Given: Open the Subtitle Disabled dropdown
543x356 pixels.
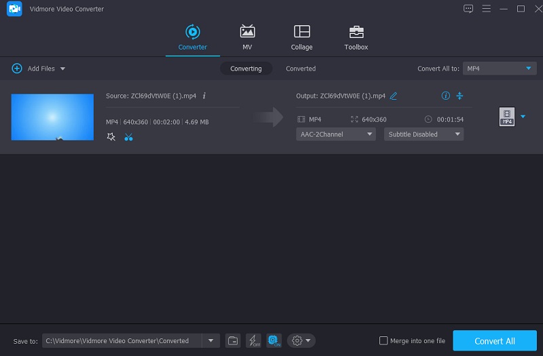Looking at the screenshot, I should [424, 134].
